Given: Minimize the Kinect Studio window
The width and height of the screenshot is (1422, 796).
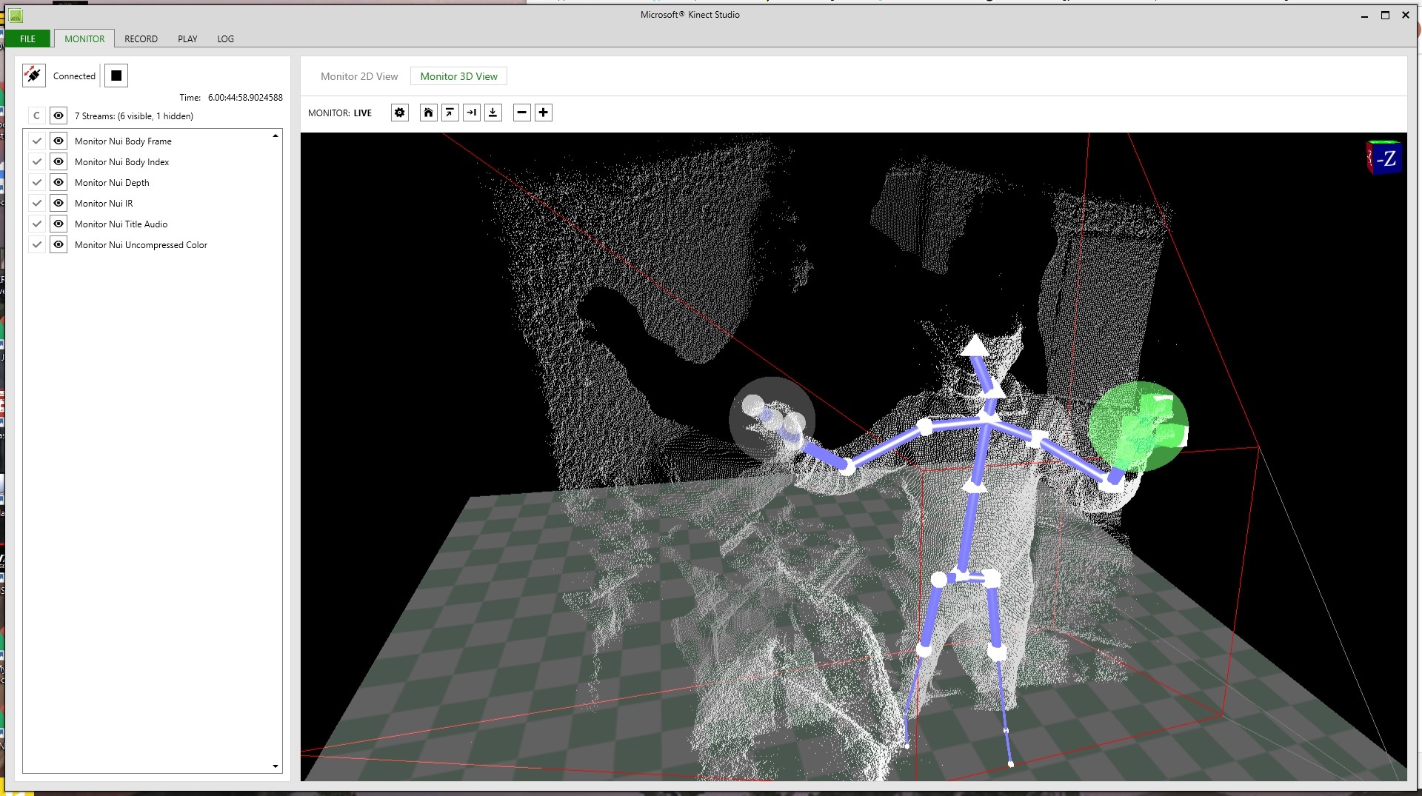Looking at the screenshot, I should (1364, 15).
